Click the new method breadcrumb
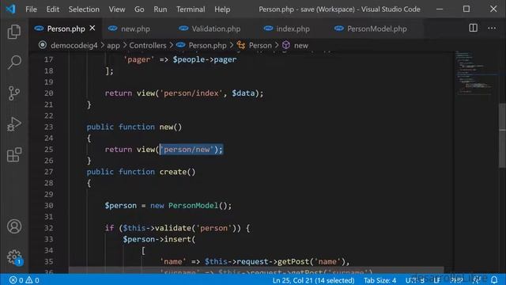Screen dimensions: 506x285 (x=296, y=45)
